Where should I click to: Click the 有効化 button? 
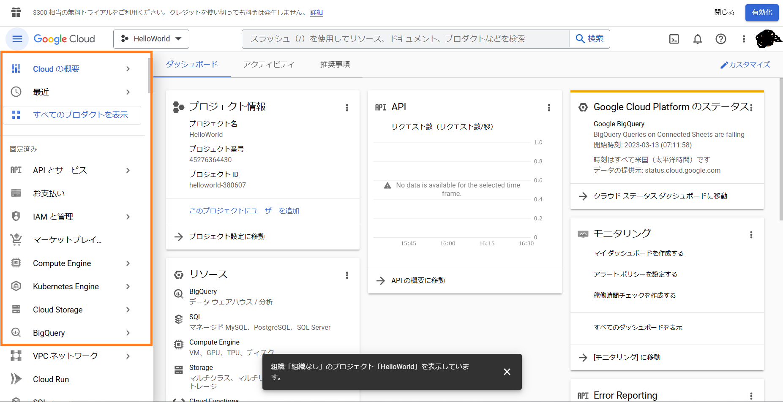click(x=762, y=12)
